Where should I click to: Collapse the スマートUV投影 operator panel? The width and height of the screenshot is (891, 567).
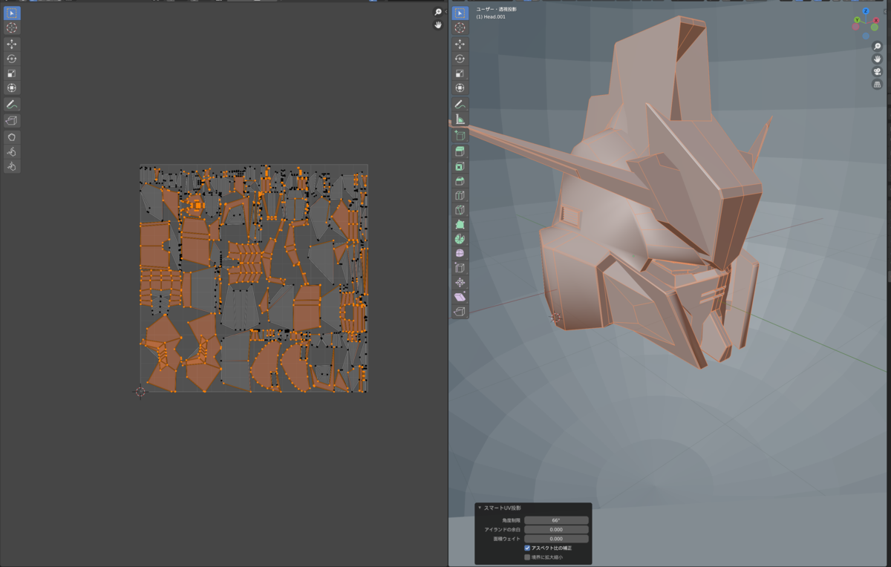pos(480,508)
